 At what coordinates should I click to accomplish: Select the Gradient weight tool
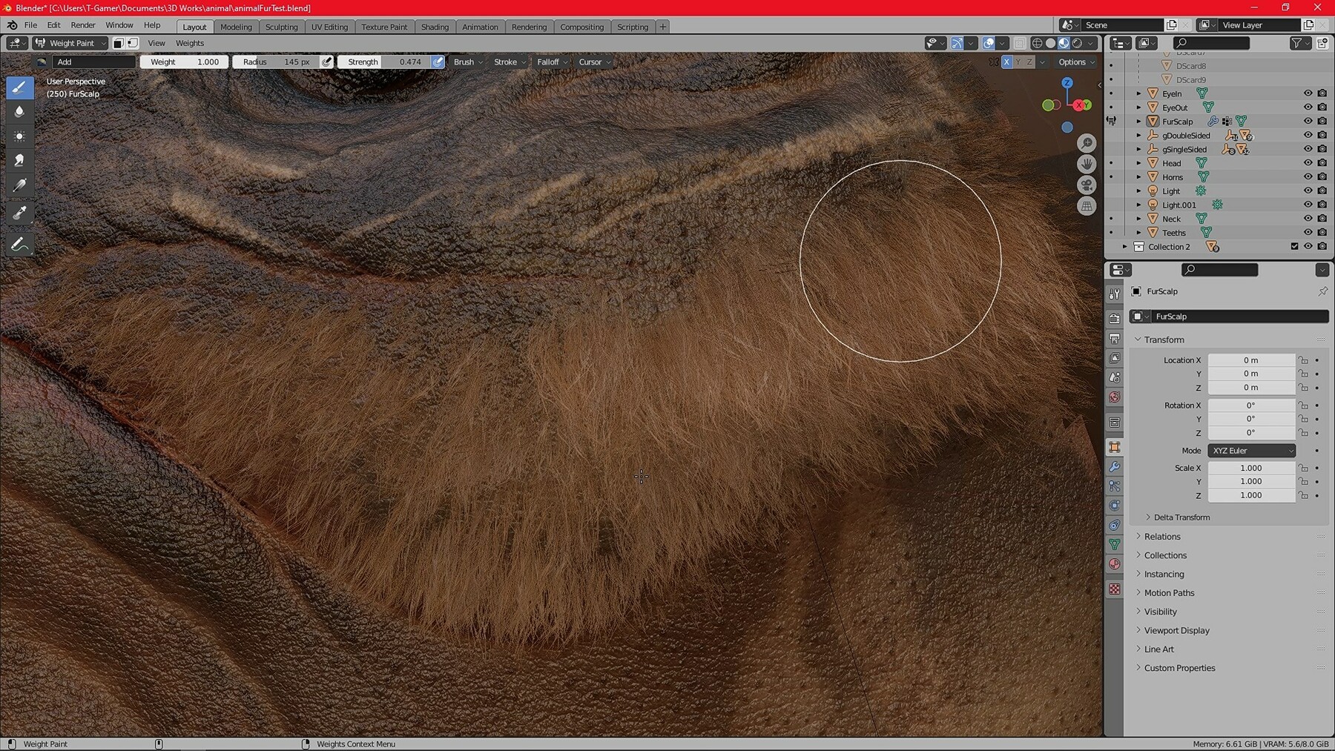tap(19, 185)
